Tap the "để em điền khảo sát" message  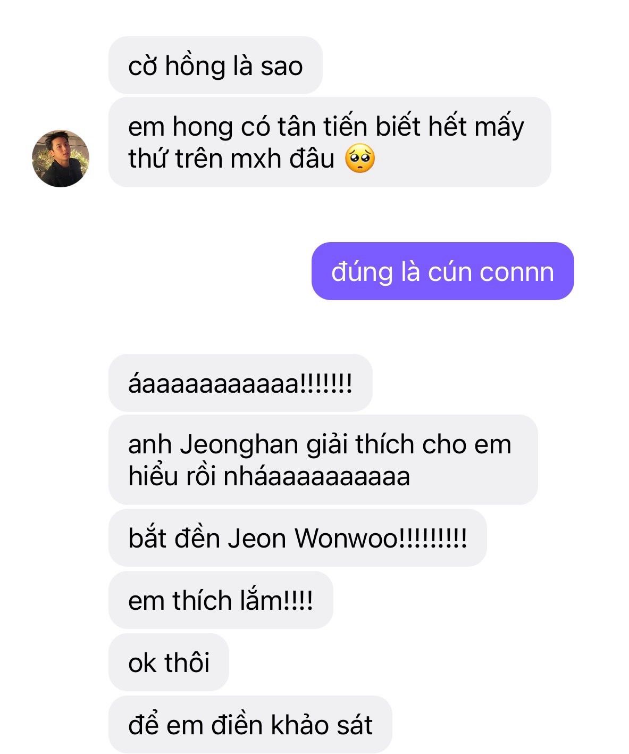[x=250, y=725]
